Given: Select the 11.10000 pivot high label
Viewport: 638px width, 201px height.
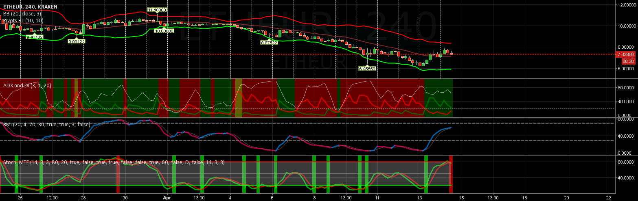Looking at the screenshot, I should click(157, 10).
